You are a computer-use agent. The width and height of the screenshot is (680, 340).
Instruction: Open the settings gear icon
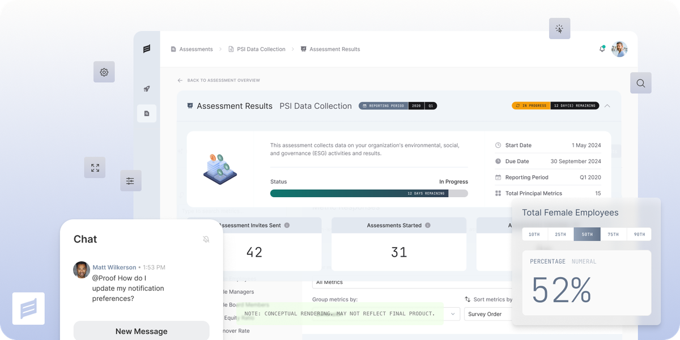(x=104, y=72)
